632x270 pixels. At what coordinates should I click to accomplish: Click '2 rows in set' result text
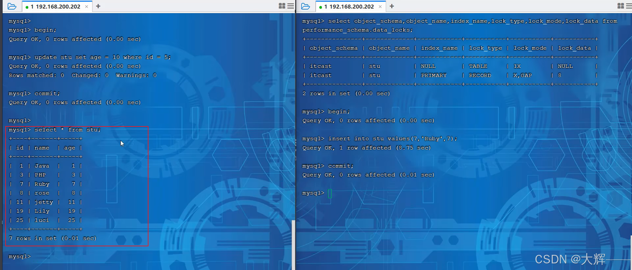click(x=346, y=94)
